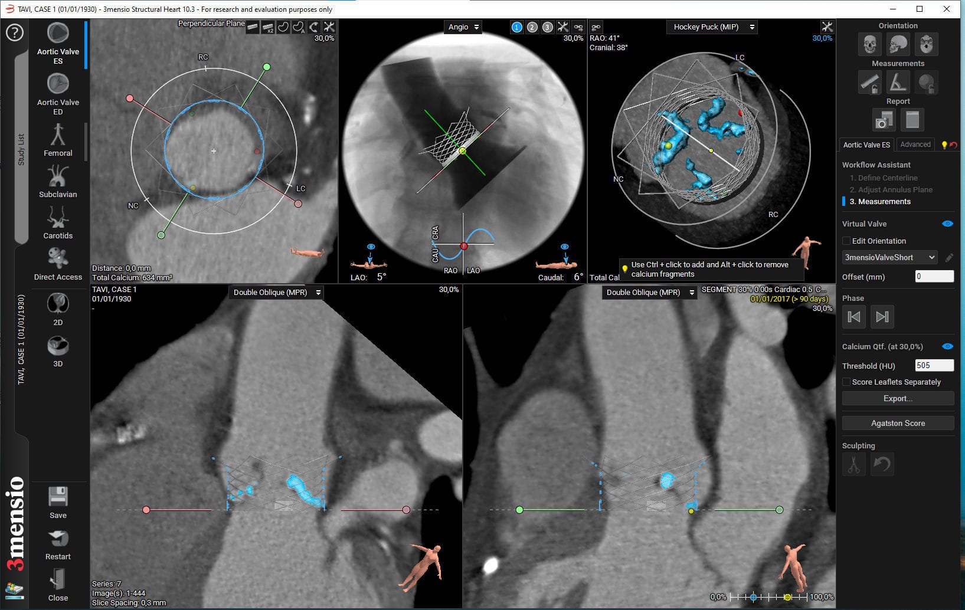The image size is (965, 610).
Task: Click the Agatston Score button
Action: click(897, 423)
